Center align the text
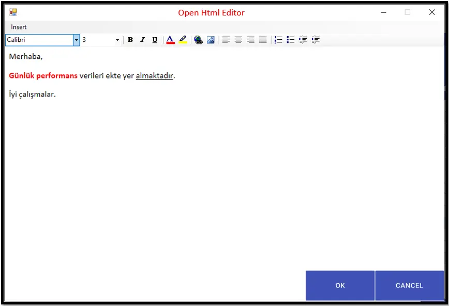This screenshot has width=449, height=306. pyautogui.click(x=238, y=40)
